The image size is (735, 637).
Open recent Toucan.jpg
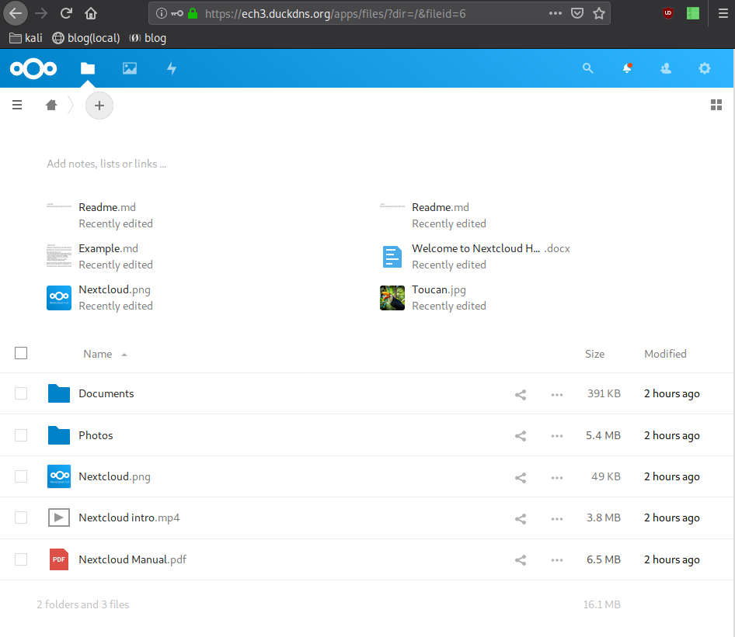pyautogui.click(x=439, y=289)
